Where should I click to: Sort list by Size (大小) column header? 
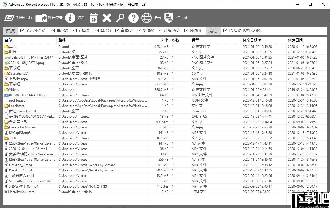(x=164, y=40)
